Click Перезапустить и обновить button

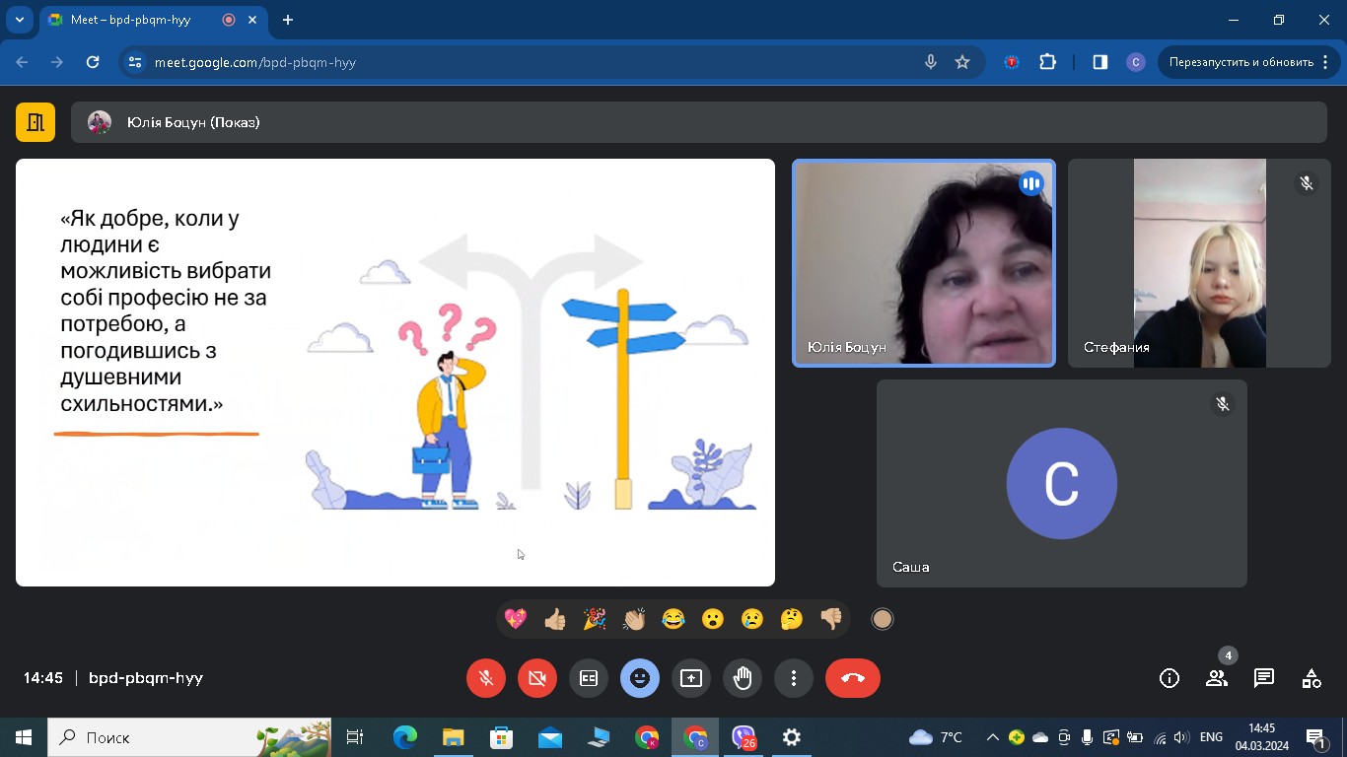pos(1240,62)
